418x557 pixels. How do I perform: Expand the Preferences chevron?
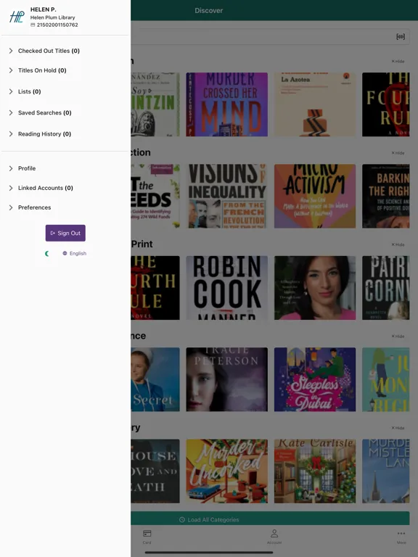(11, 207)
